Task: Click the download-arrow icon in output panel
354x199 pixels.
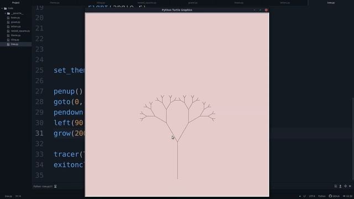Action: (340, 186)
